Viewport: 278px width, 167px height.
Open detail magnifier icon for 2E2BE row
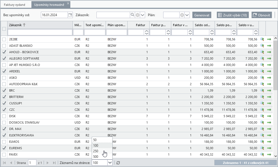pyautogui.click(x=262, y=39)
